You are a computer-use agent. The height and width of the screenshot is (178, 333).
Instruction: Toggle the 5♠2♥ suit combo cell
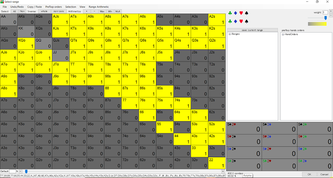(x=244, y=128)
